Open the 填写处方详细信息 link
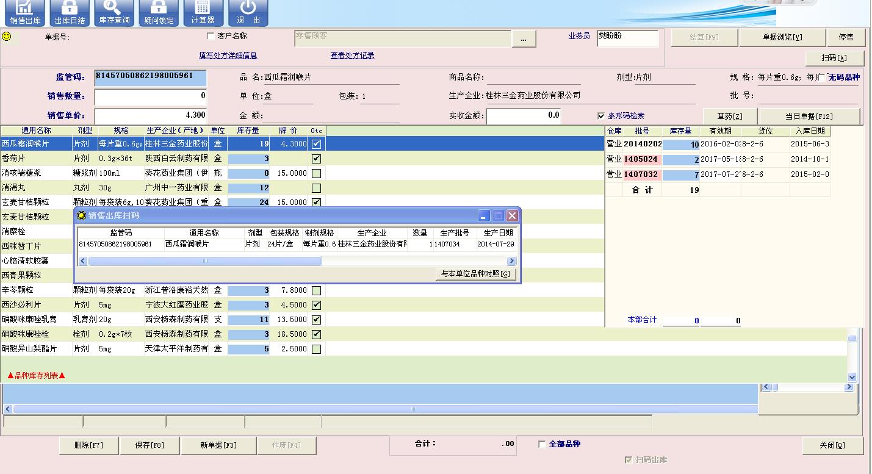Image resolution: width=872 pixels, height=474 pixels. click(228, 56)
